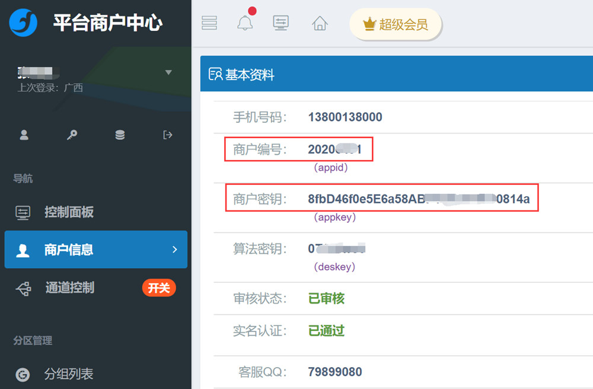Click the 平台商户中心 title
The image size is (593, 389).
107,23
